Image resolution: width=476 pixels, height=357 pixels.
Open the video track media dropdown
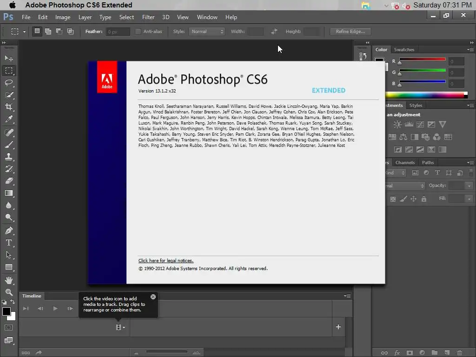[120, 327]
